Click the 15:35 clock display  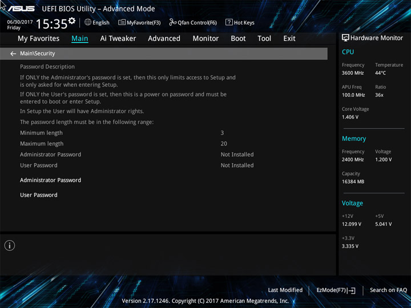pyautogui.click(x=51, y=24)
